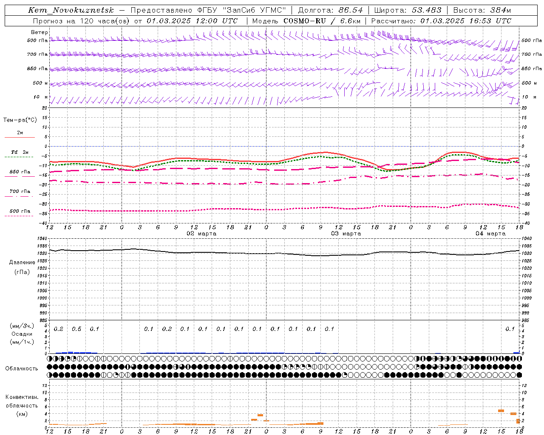Click the 02 марта date label
The width and height of the screenshot is (544, 435).
[x=201, y=234]
